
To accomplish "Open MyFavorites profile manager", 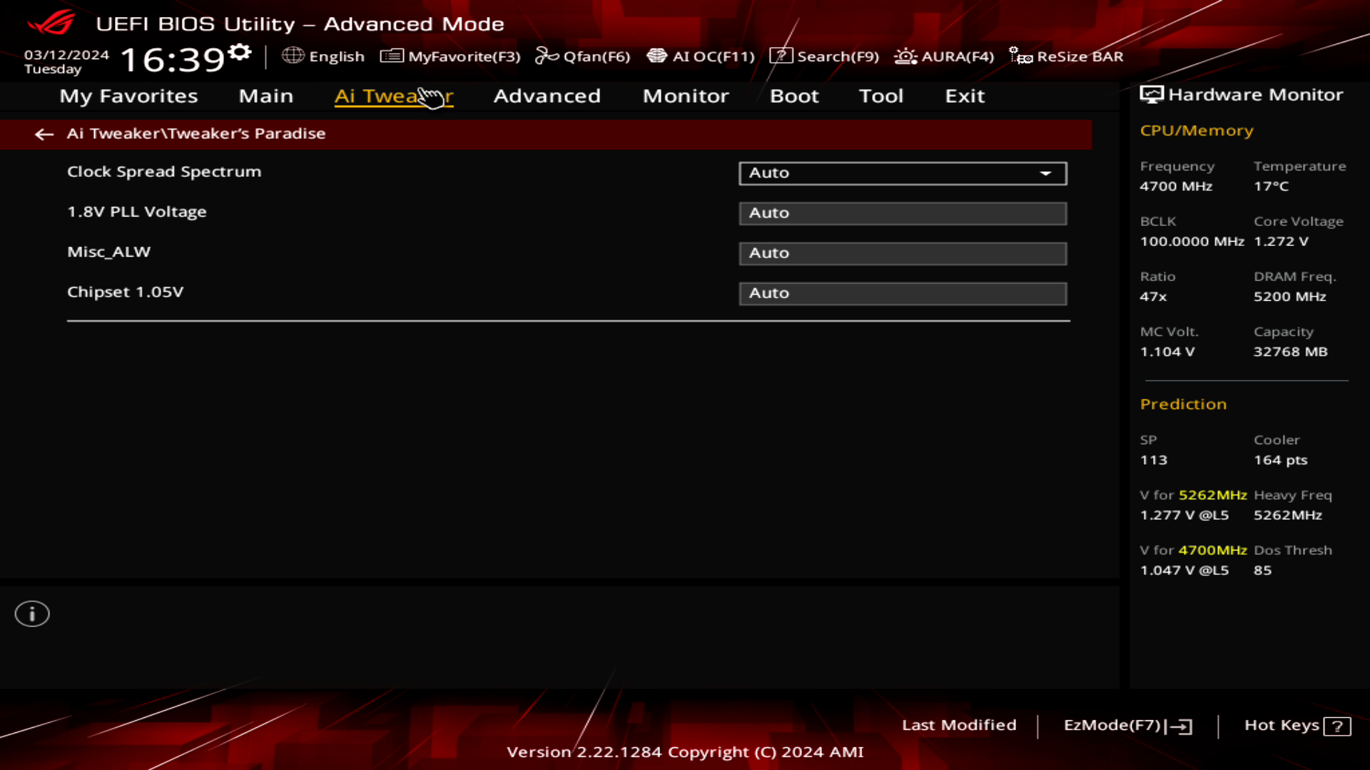I will (x=451, y=56).
